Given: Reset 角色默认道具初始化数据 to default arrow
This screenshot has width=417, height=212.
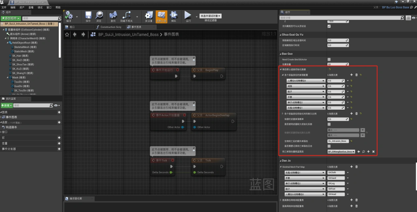Looking at the screenshot, I should (x=330, y=70).
